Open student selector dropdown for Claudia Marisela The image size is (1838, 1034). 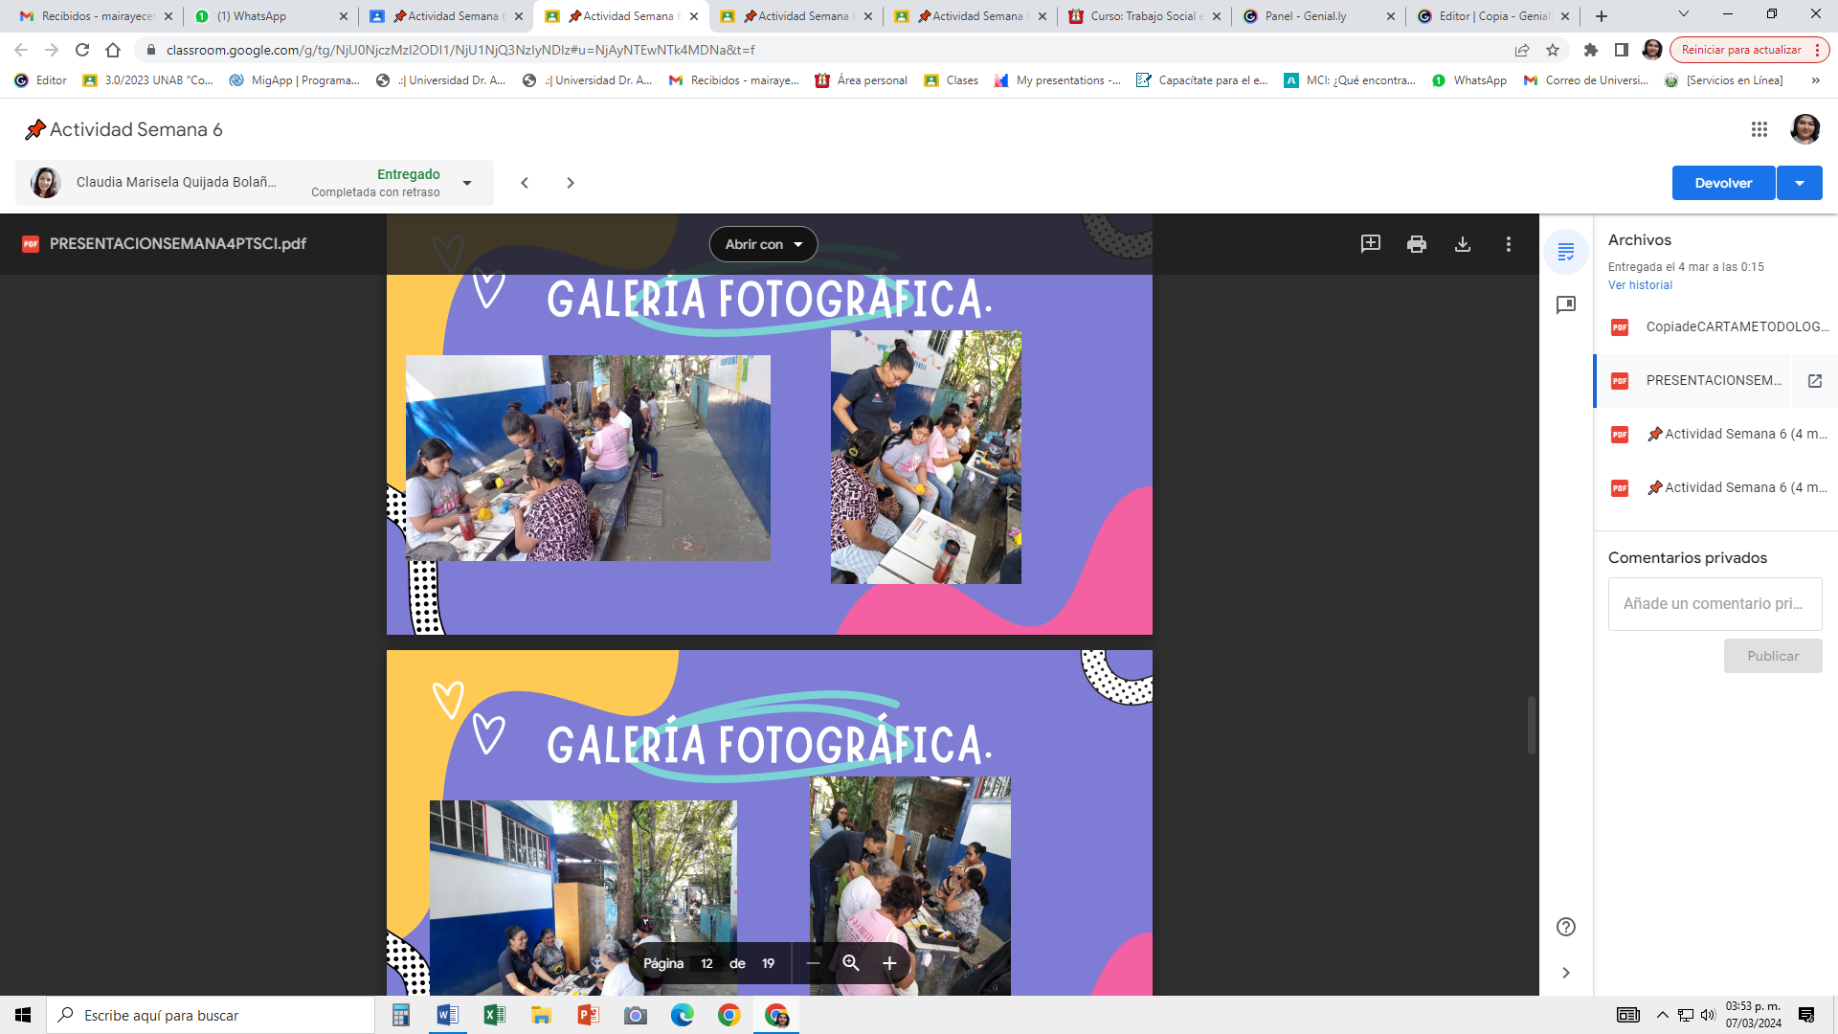[467, 183]
